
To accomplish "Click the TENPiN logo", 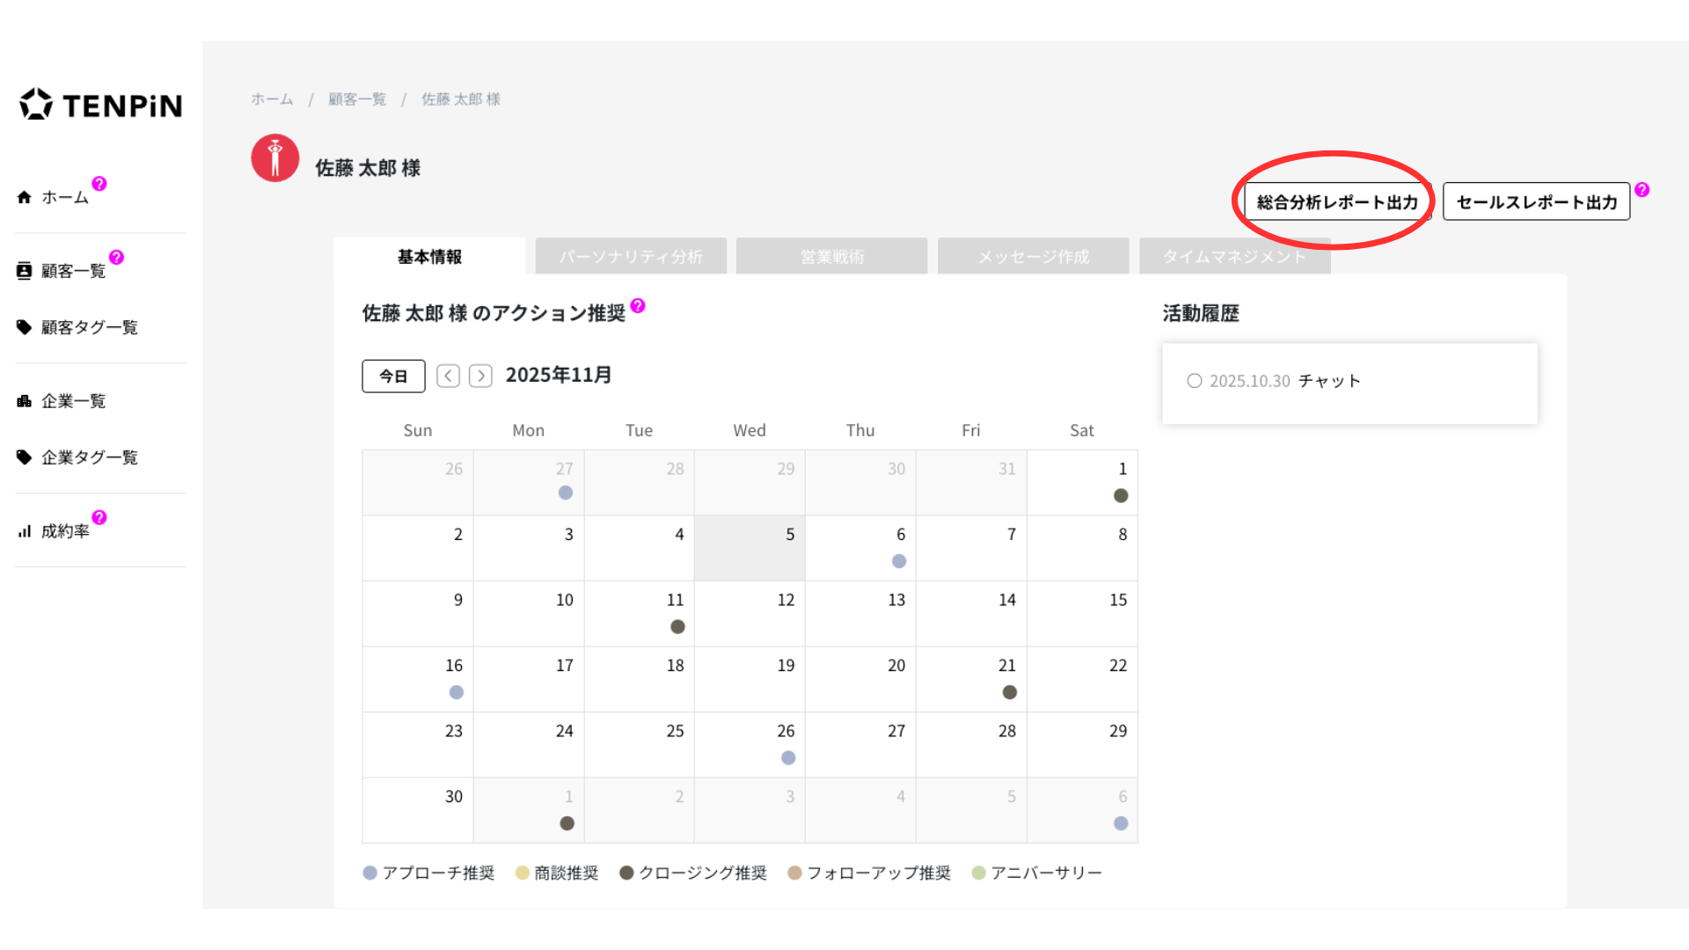I will [x=100, y=105].
